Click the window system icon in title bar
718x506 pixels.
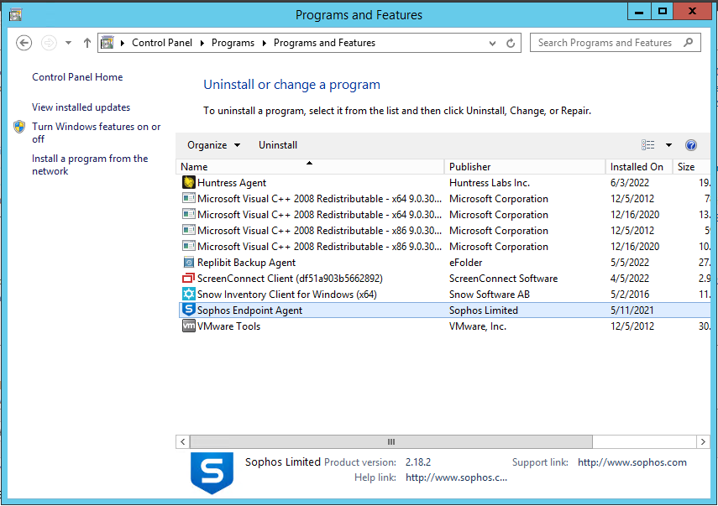point(15,14)
